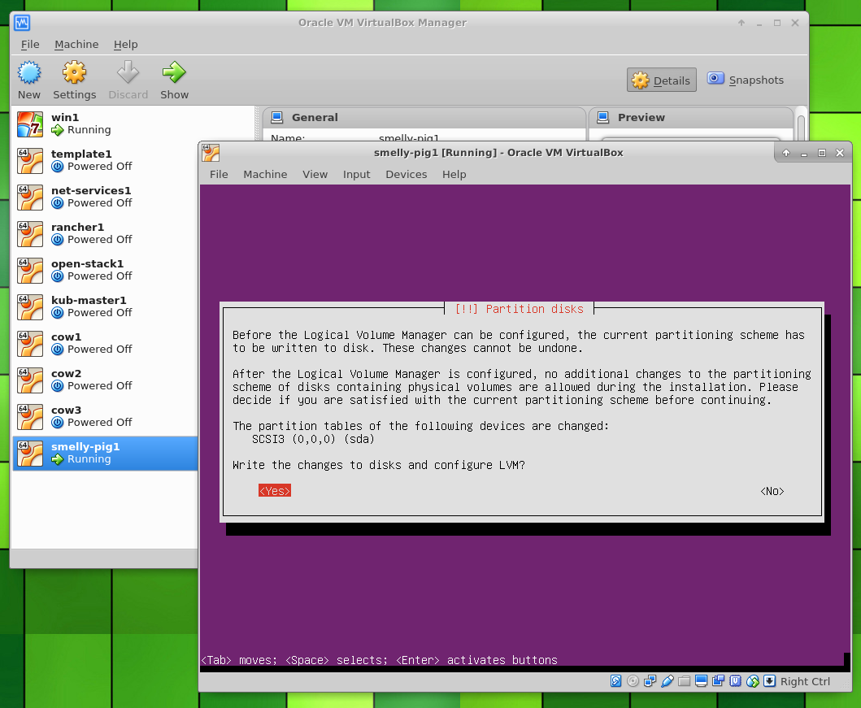This screenshot has height=708, width=861.
Task: Click open-stack1 VM OS icon
Action: tap(29, 271)
